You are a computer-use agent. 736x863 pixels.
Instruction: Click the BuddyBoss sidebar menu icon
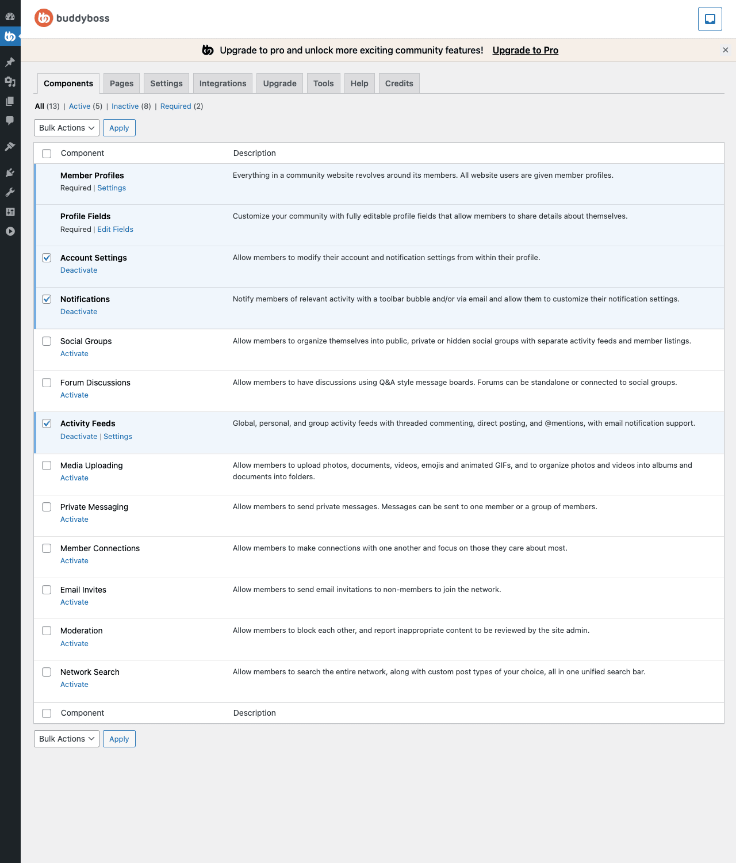[10, 36]
